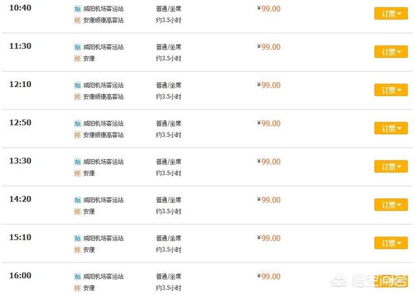Click the terminal icon in the 16:00 row
The width and height of the screenshot is (415, 295).
(77, 288)
